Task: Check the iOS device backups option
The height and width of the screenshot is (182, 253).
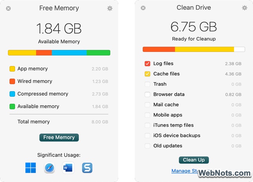Action: click(x=147, y=136)
